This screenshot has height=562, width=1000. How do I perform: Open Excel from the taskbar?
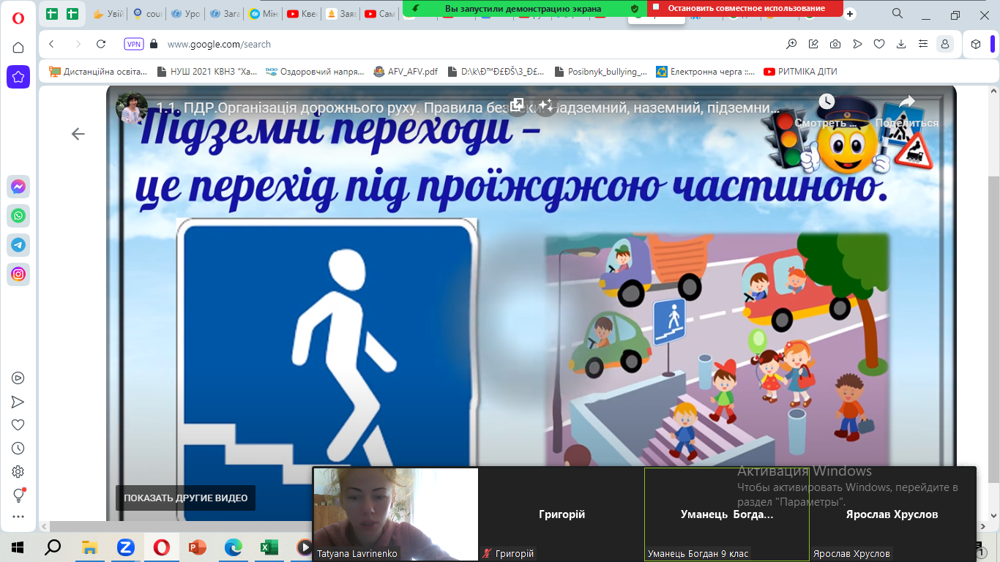tap(269, 547)
